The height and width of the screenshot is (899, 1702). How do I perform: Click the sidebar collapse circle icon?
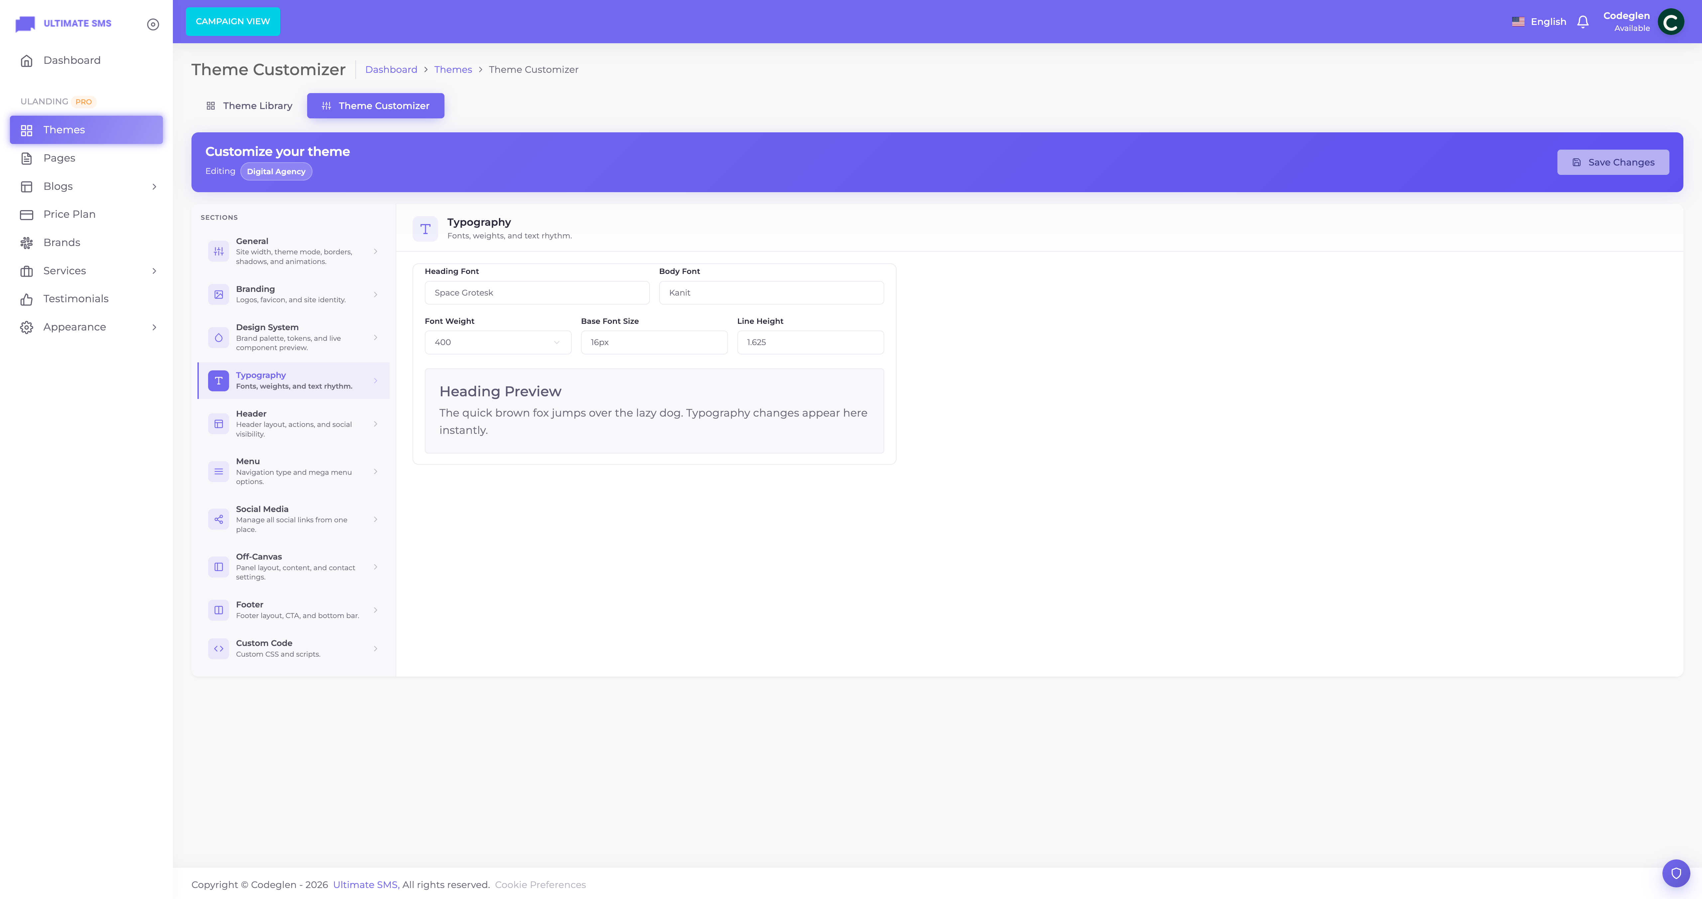point(153,25)
